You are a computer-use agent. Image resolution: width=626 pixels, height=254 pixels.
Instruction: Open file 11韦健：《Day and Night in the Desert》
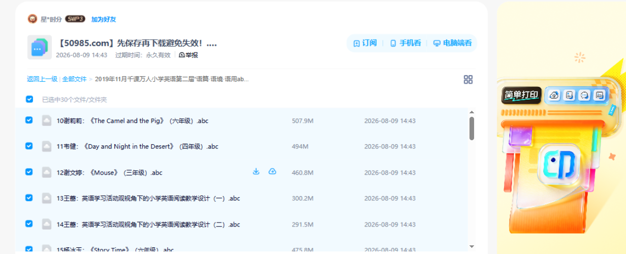click(137, 147)
